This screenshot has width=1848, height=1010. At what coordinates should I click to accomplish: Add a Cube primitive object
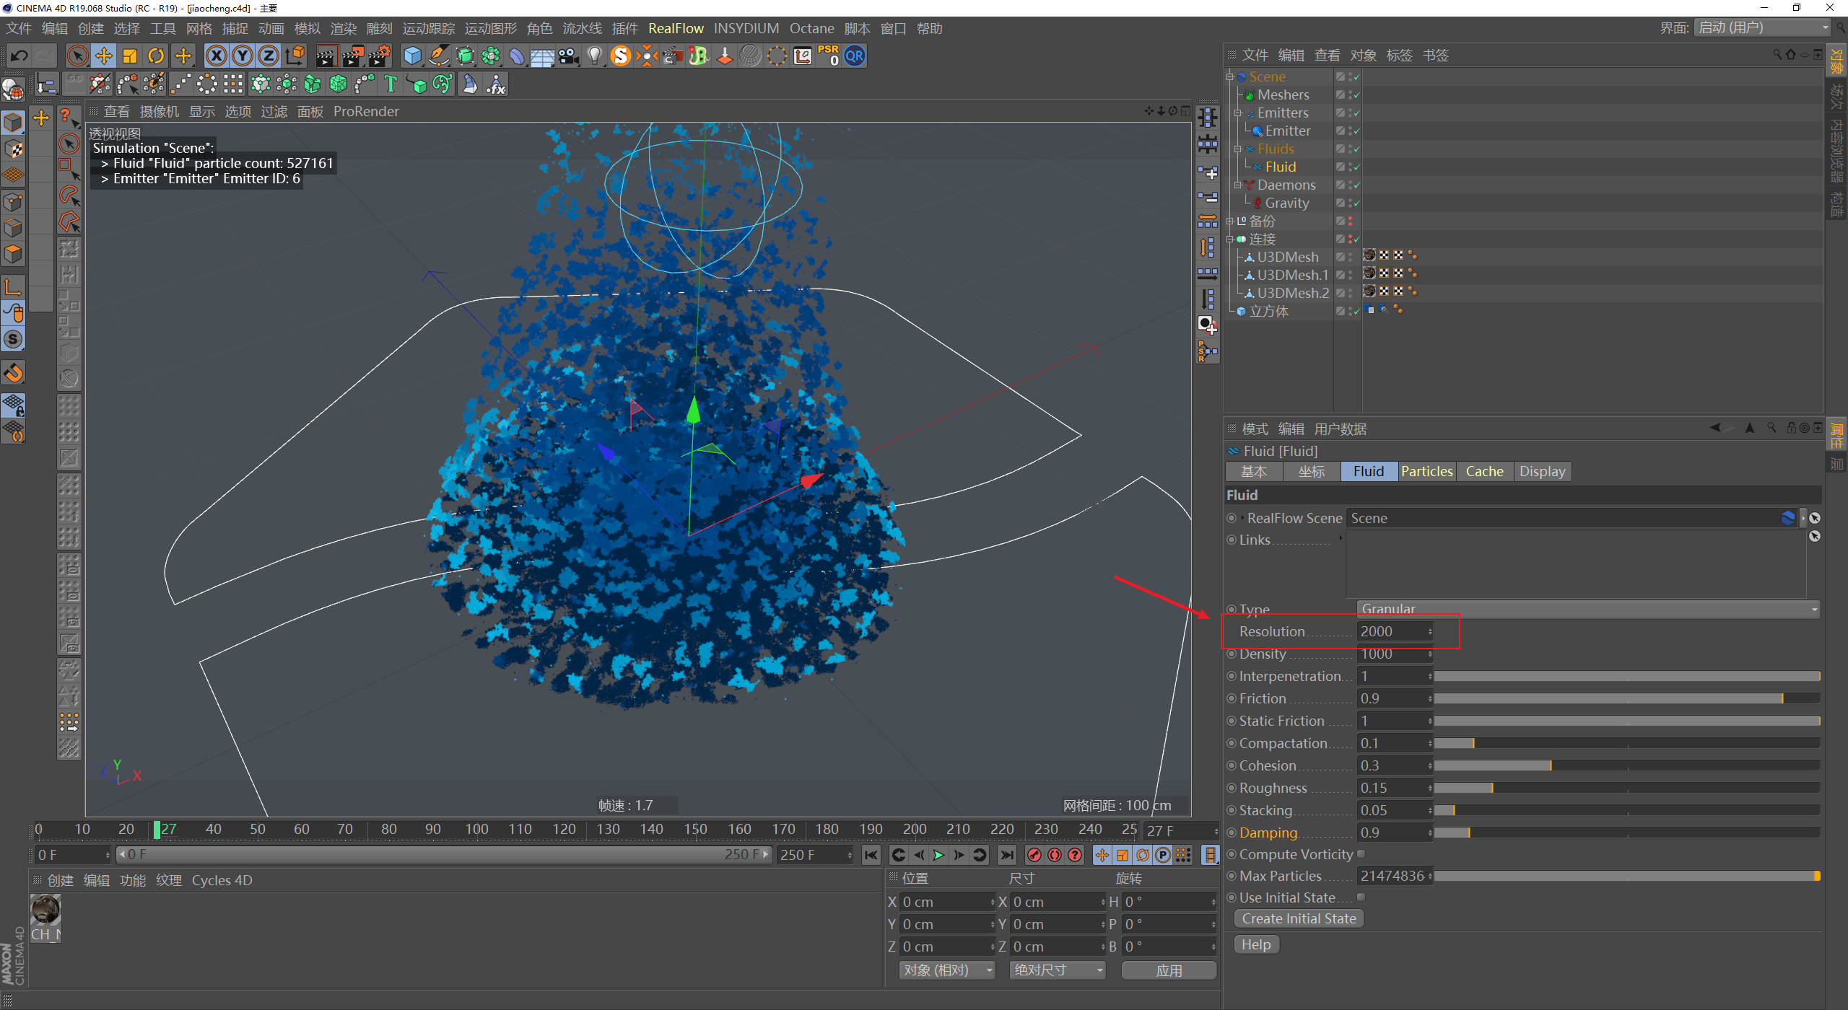[412, 56]
